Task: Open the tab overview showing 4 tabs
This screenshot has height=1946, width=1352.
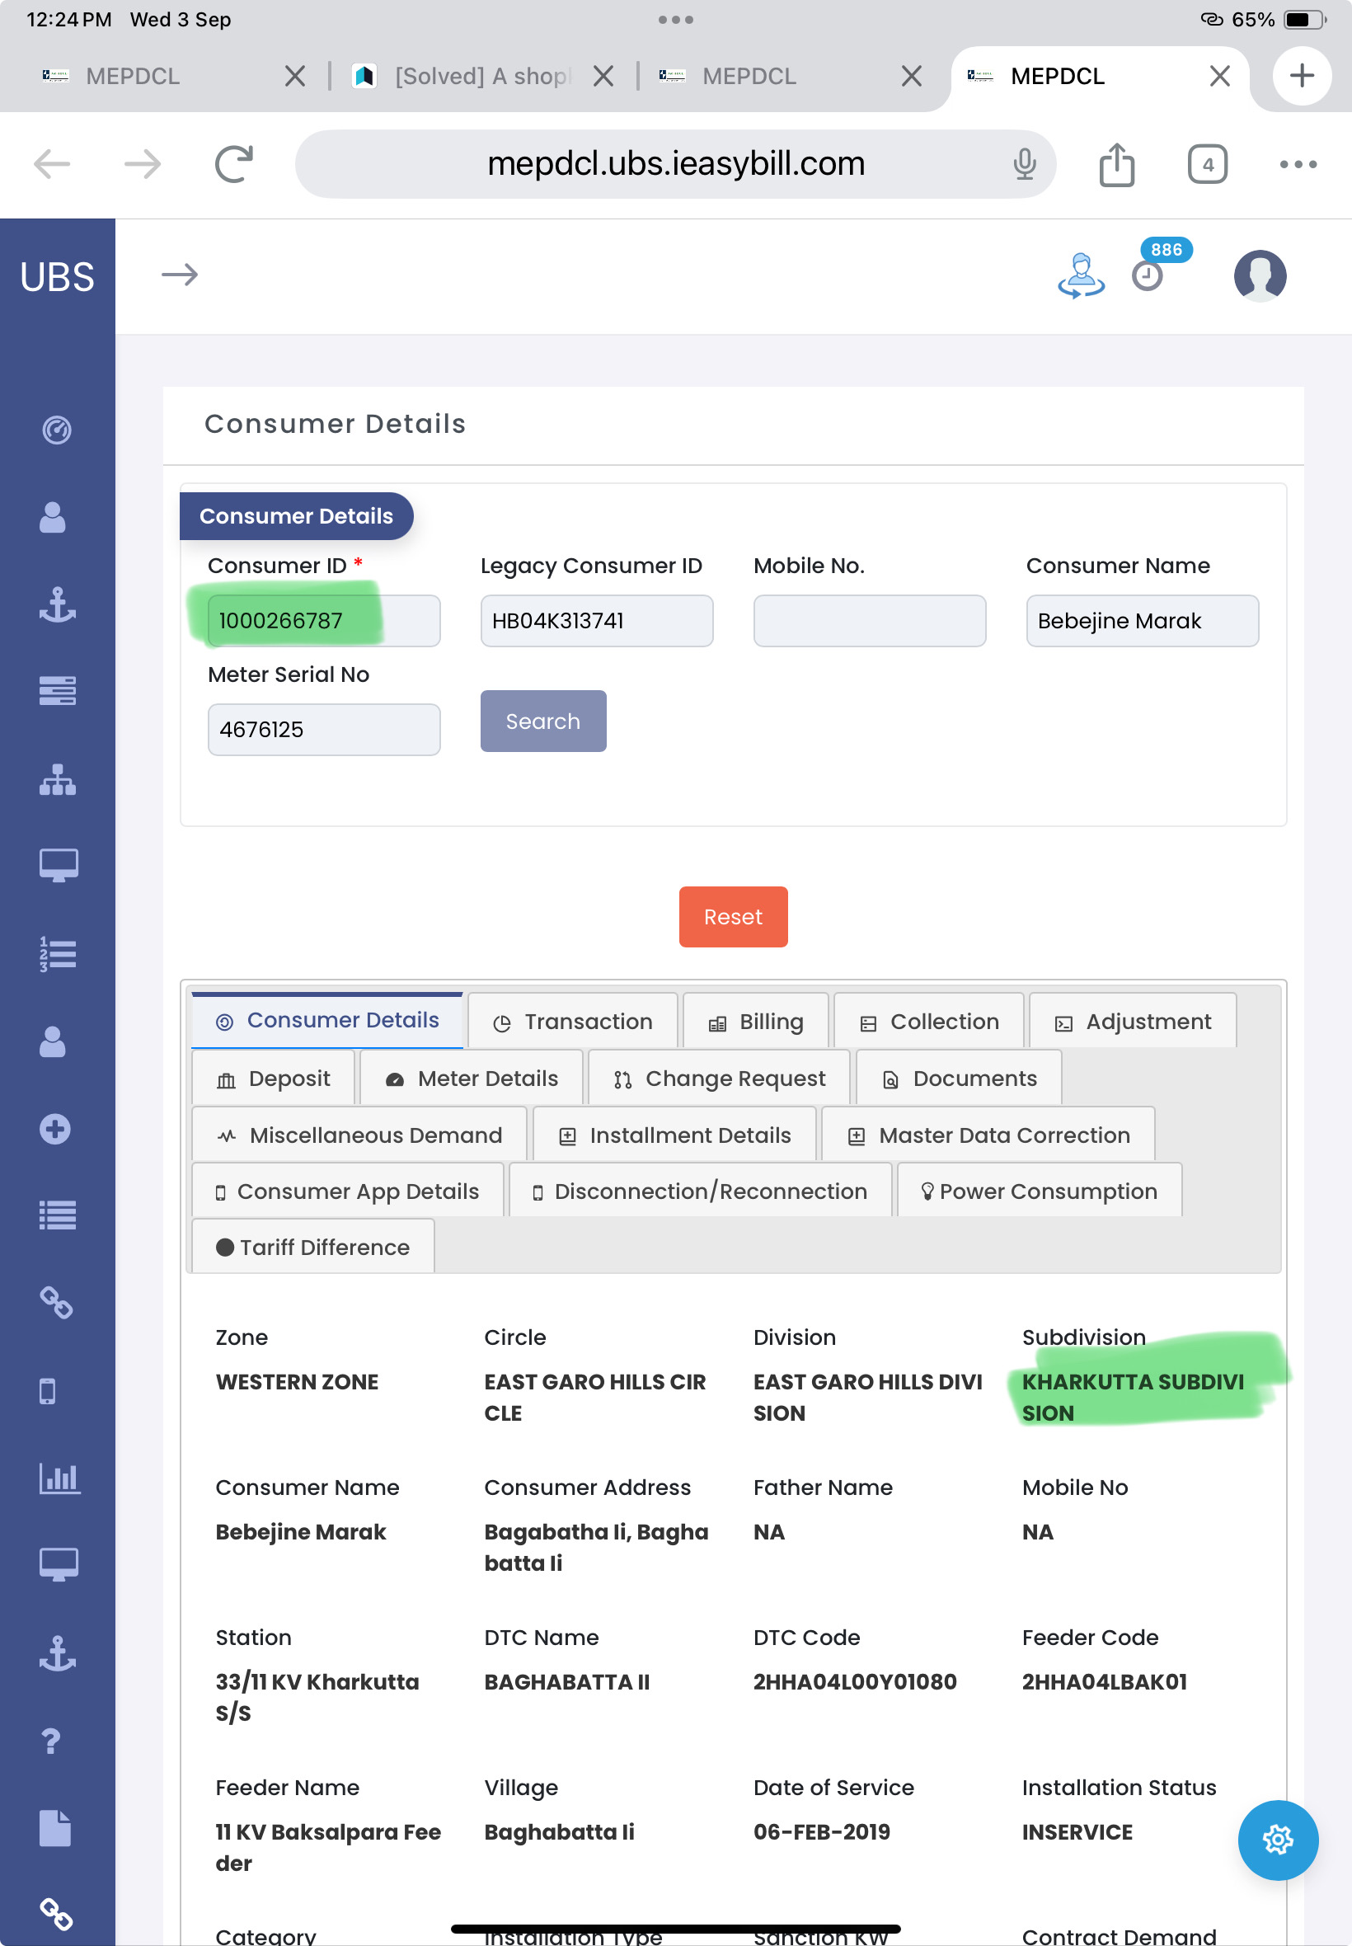Action: [1207, 164]
